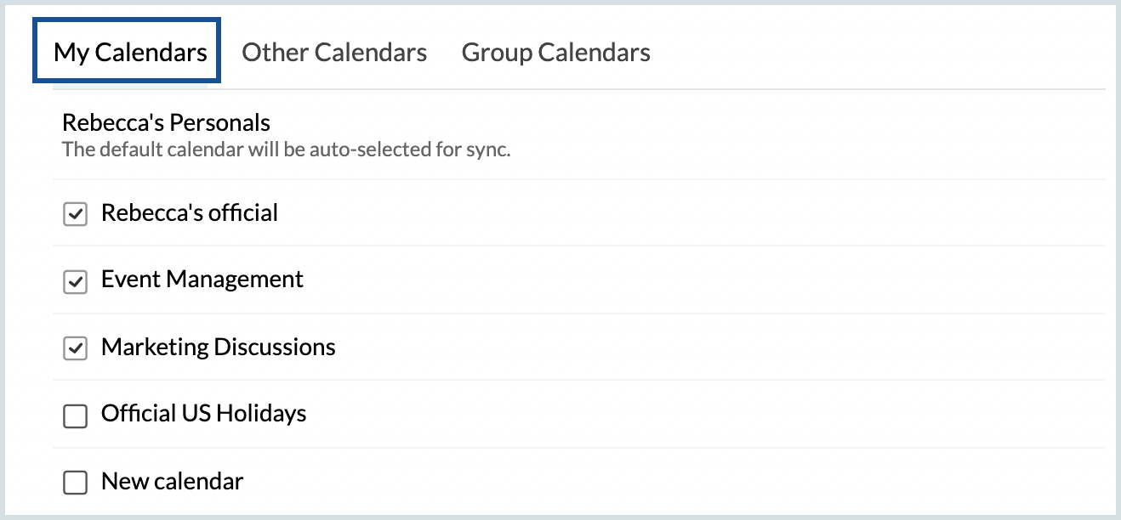Go to the Group Calendars tab
The height and width of the screenshot is (520, 1121).
555,53
